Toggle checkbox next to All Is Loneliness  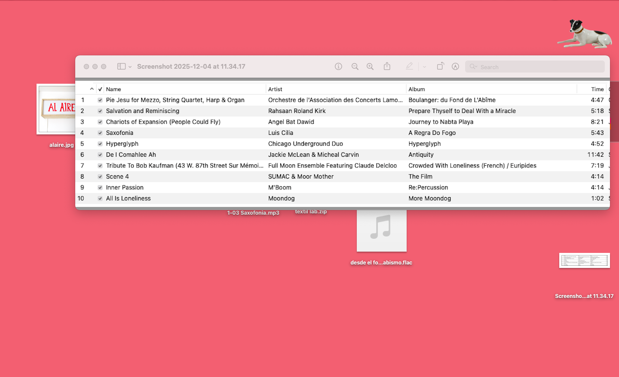pos(100,199)
